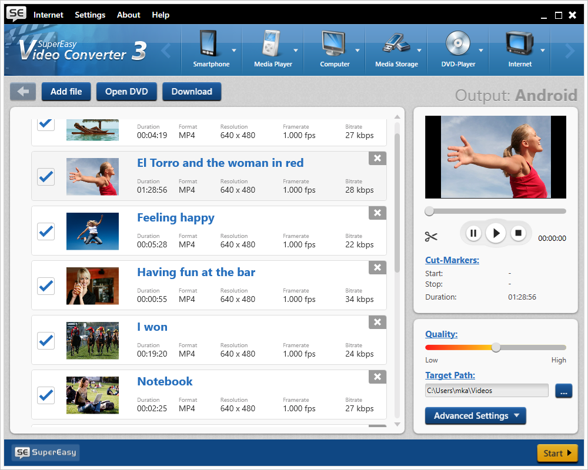Screen dimensions: 588x470
Task: Select the 'Notebook' thumbnail
Action: 93,395
